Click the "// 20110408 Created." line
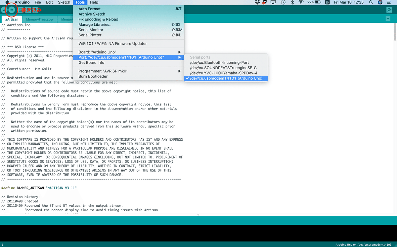This screenshot has height=247, width=397. click(21, 201)
